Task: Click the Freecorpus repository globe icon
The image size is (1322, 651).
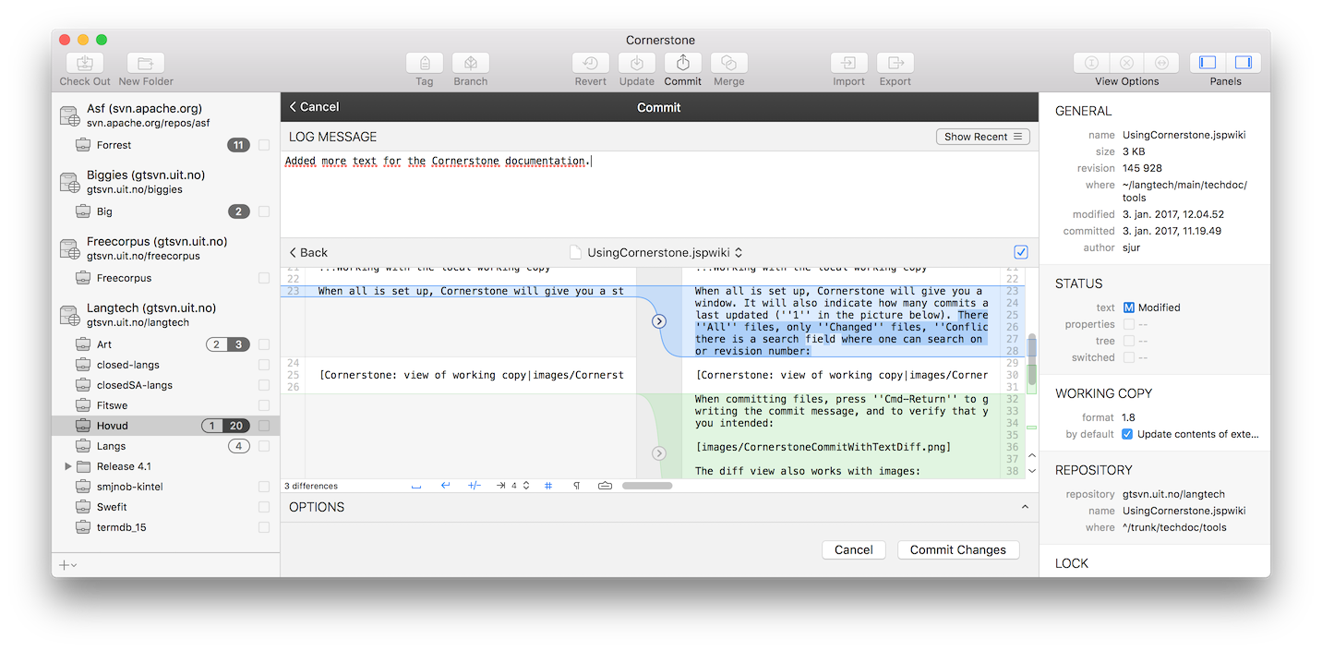Action: pyautogui.click(x=70, y=248)
